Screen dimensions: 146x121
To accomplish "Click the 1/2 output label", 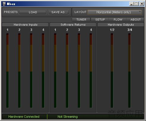I will (112, 30).
